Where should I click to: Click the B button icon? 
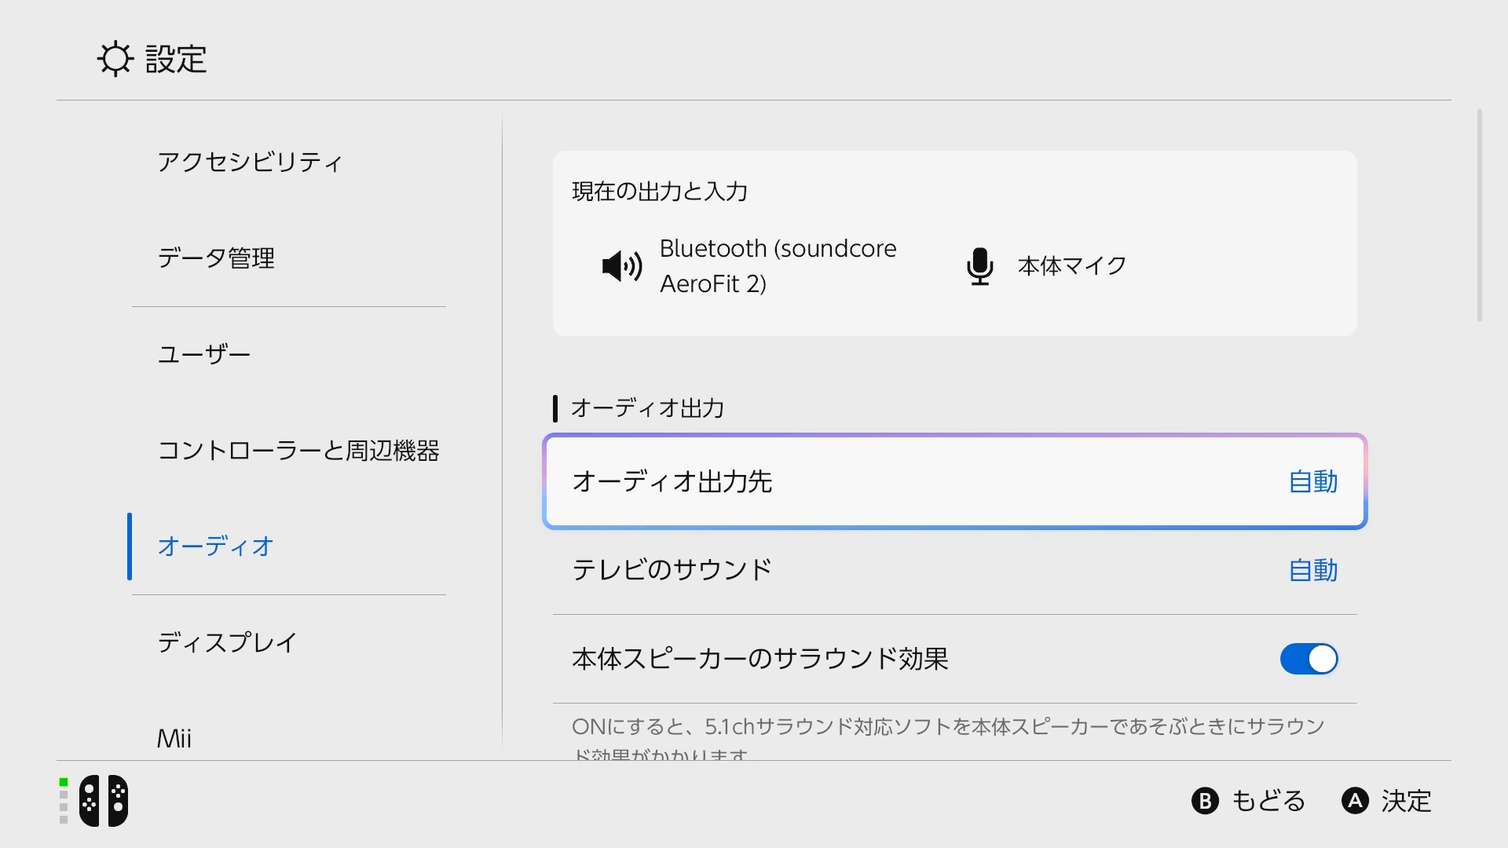pyautogui.click(x=1205, y=801)
